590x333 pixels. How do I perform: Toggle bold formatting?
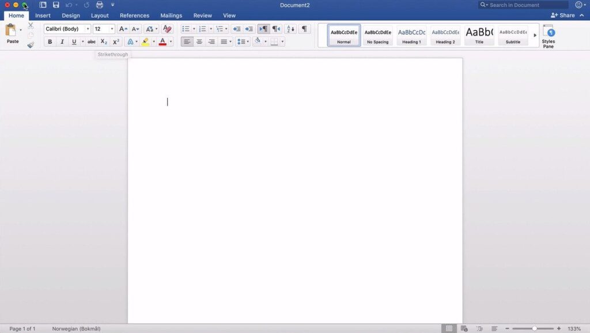pyautogui.click(x=50, y=41)
